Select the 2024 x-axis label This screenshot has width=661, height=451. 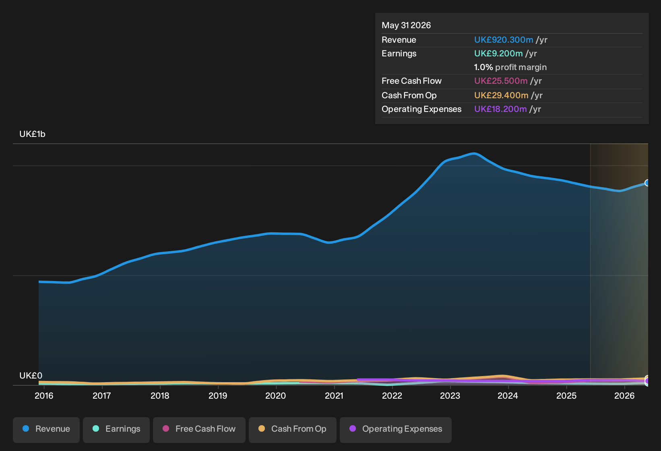(x=508, y=396)
